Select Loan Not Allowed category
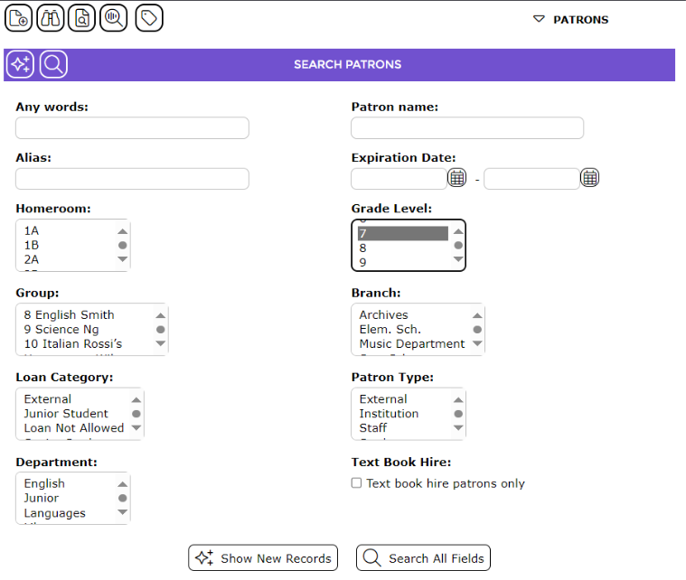Viewport: 686px width, 580px height. tap(74, 428)
